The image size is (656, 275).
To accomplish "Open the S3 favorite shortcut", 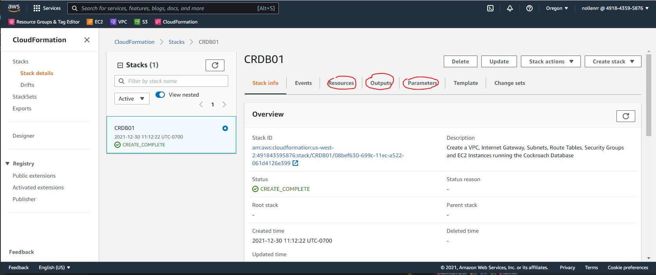I will click(x=141, y=22).
